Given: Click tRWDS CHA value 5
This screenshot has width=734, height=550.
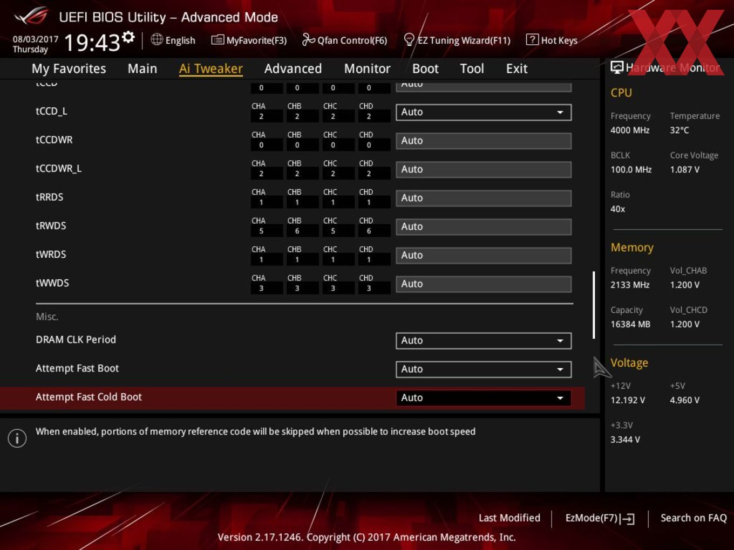Looking at the screenshot, I should click(261, 231).
